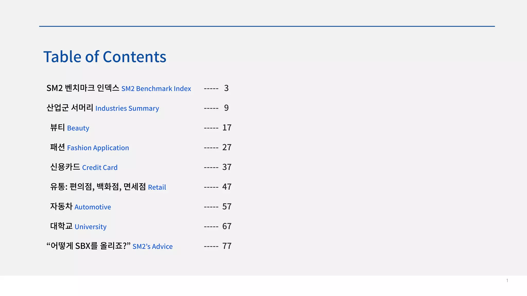527x296 pixels.
Task: Click page number 27 for Fashion
Action: [x=227, y=147]
